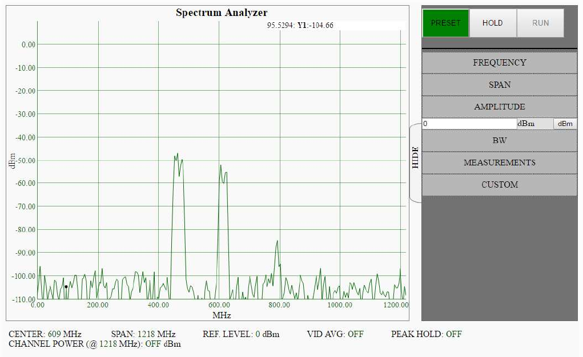The image size is (583, 357).
Task: Click the 400.00 x-axis tick label
Action: click(158, 305)
